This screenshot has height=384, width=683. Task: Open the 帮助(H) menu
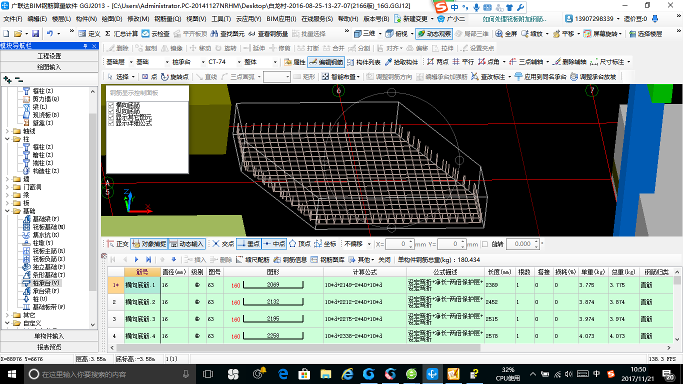348,19
